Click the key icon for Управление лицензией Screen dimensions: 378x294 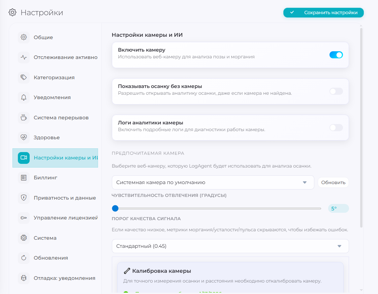click(x=24, y=218)
